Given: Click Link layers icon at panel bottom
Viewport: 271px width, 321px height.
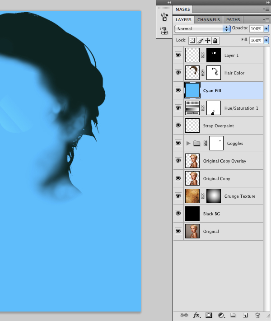Looking at the screenshot, I should [183, 315].
